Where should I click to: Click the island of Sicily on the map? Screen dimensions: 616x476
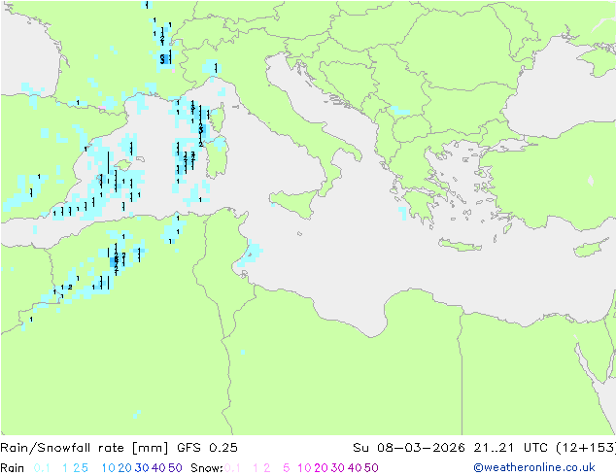click(x=294, y=203)
